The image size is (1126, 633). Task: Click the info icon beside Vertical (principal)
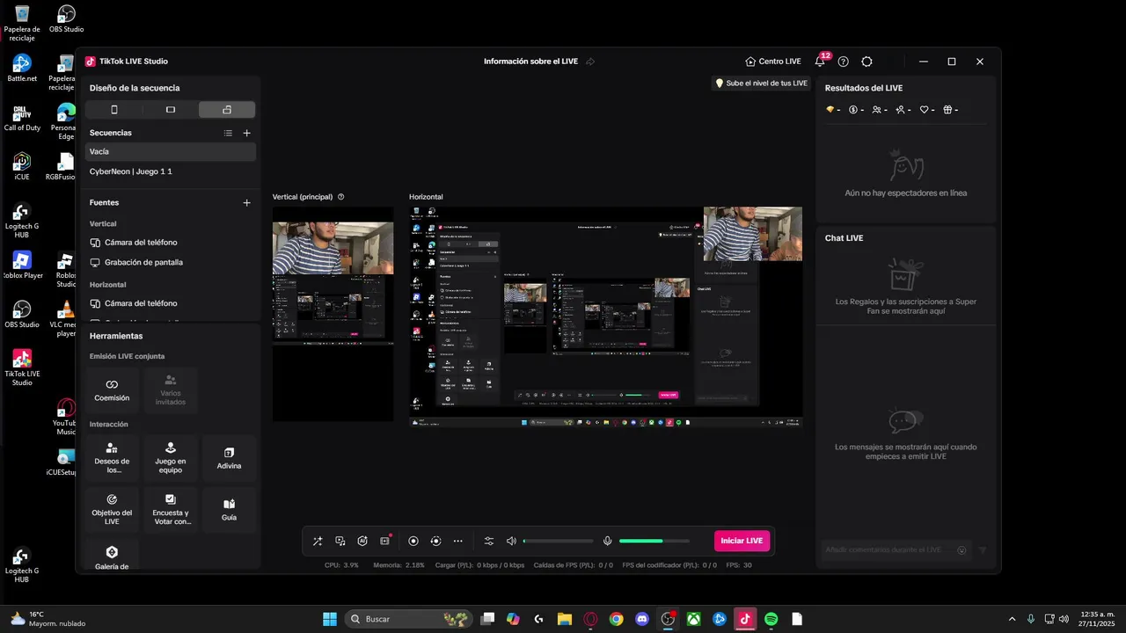(341, 197)
